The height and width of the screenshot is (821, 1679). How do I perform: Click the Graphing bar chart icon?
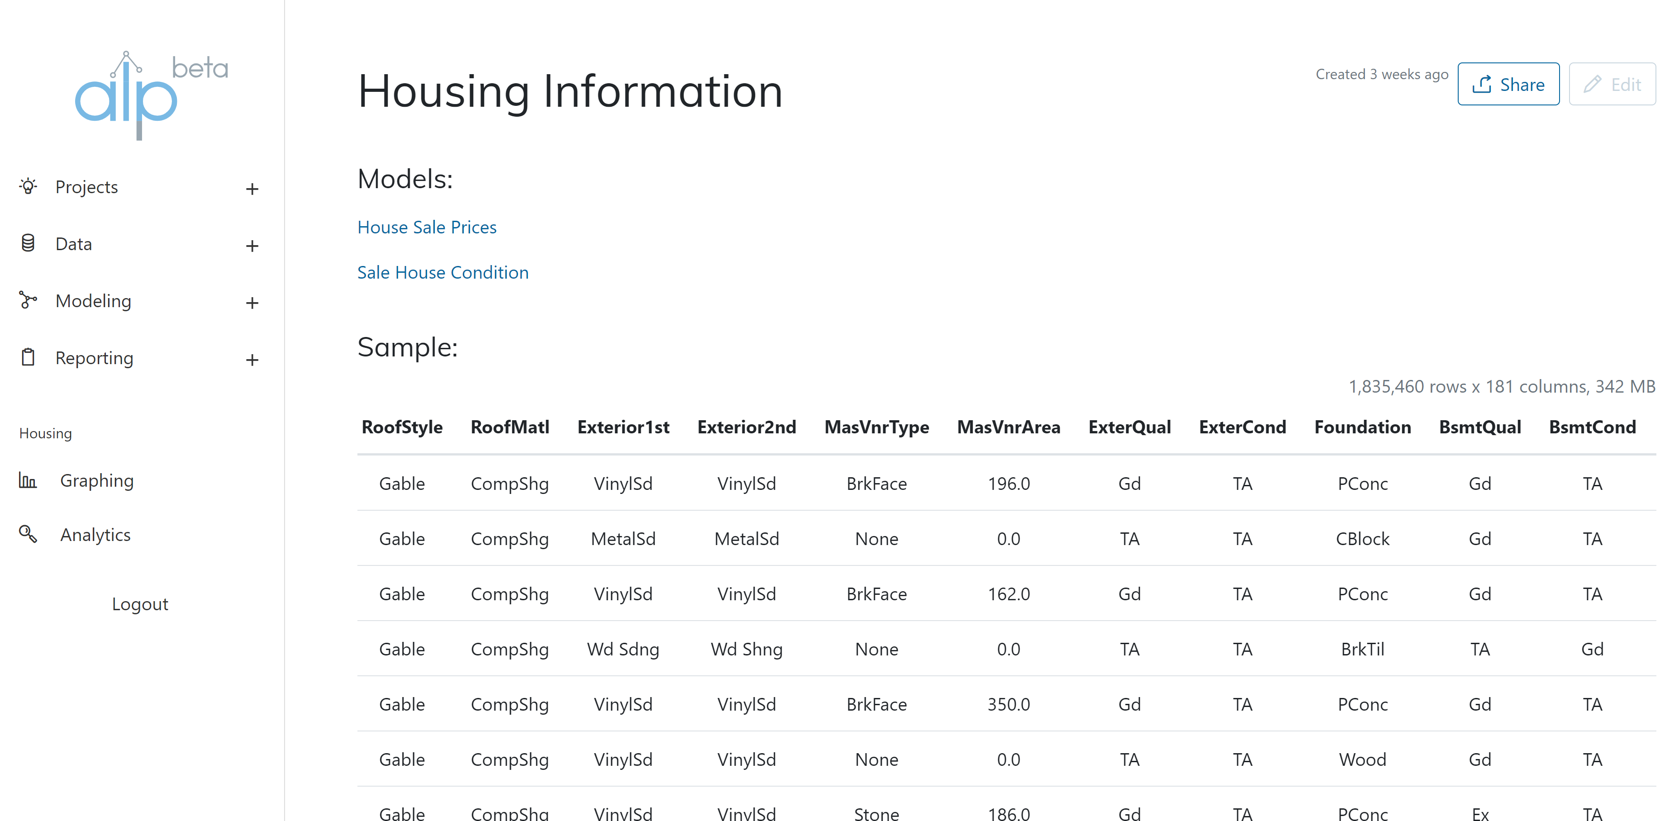click(28, 480)
